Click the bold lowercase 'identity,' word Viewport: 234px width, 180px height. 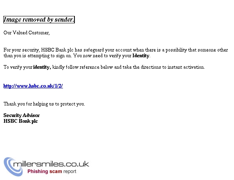(42, 67)
